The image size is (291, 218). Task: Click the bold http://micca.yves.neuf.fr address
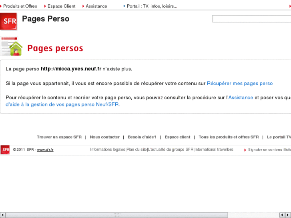pyautogui.click(x=71, y=69)
